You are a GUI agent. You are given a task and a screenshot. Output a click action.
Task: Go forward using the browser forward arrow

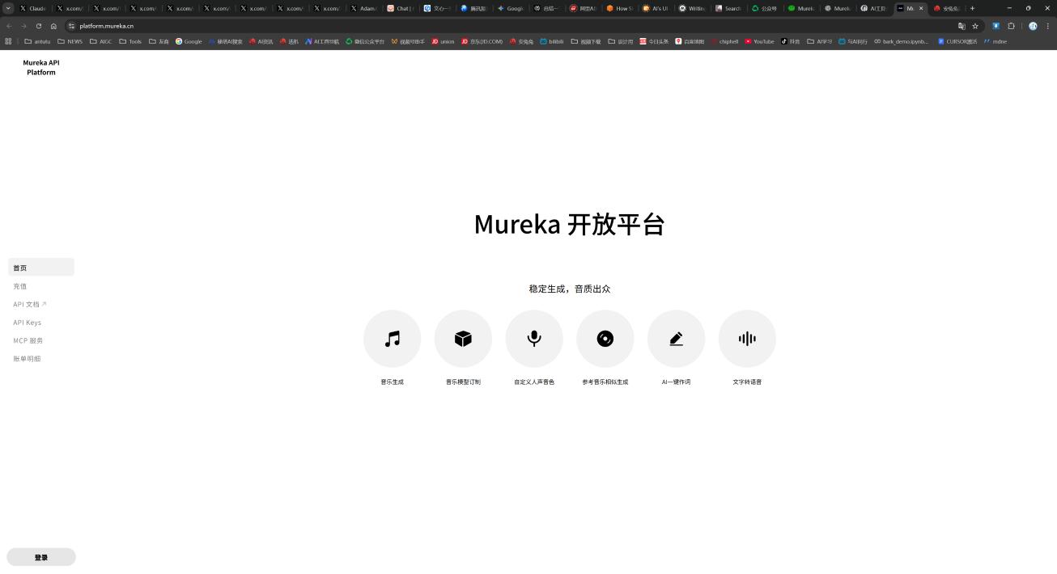[23, 26]
